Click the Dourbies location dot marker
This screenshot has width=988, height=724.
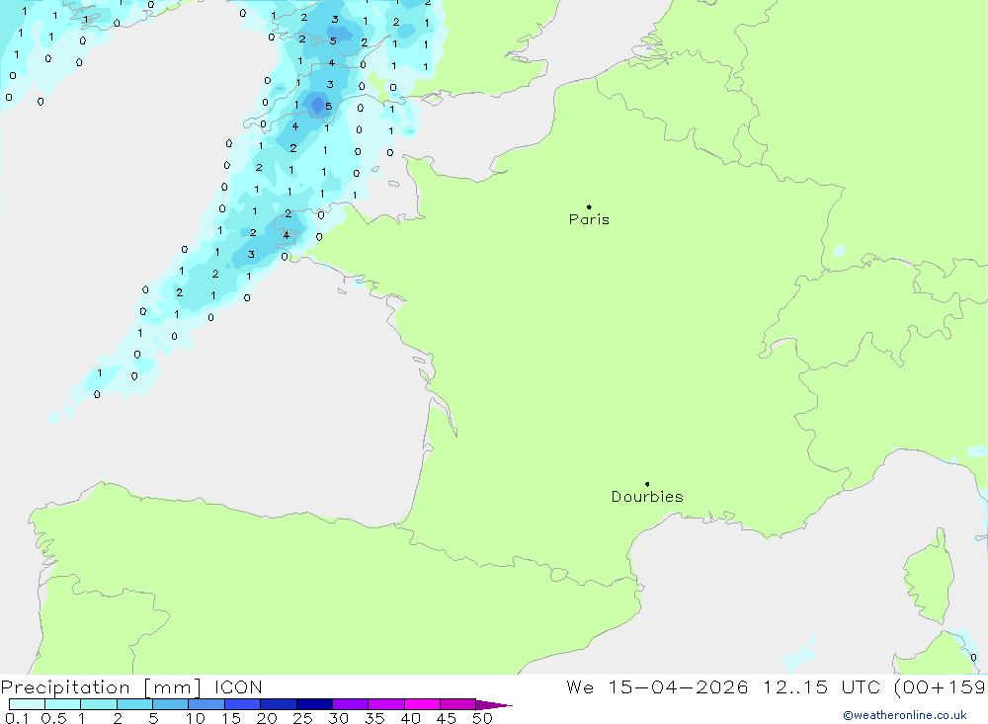(x=647, y=484)
